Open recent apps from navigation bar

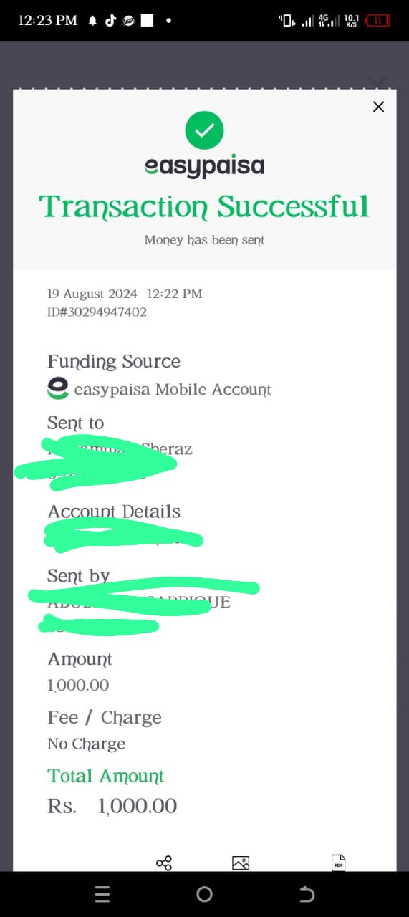click(102, 894)
